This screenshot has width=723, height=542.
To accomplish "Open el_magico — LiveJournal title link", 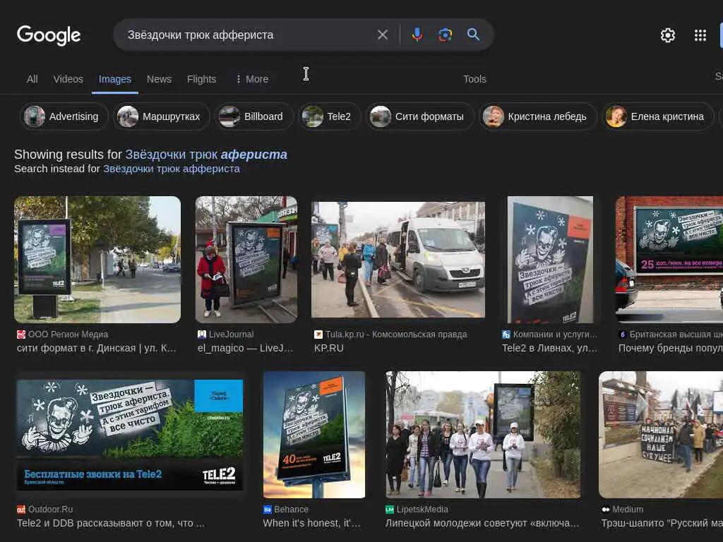I will tap(245, 349).
